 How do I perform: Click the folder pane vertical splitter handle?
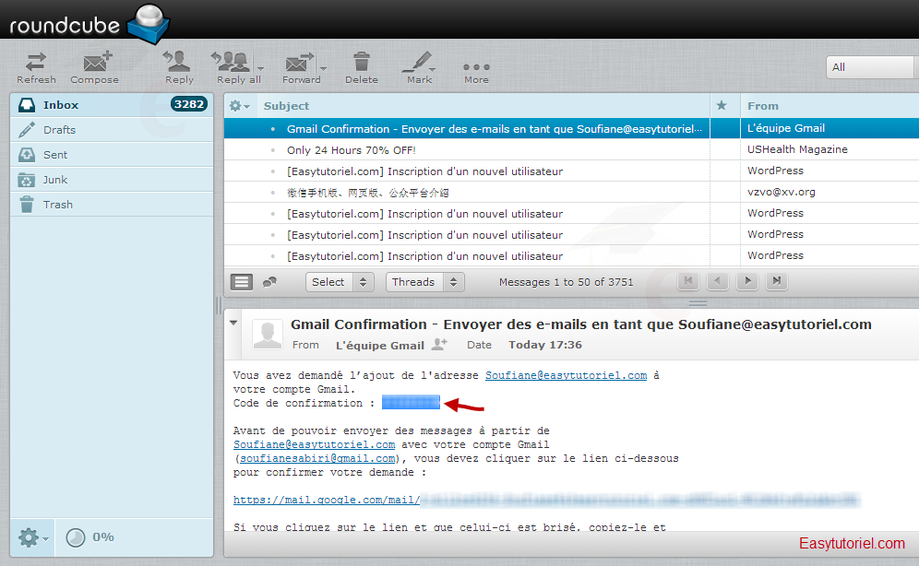(219, 305)
